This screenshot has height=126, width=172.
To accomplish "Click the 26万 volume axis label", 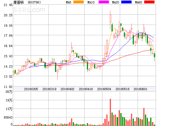I will coord(9,92).
